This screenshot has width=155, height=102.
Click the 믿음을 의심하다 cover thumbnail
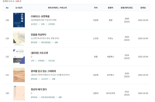pos(19,38)
